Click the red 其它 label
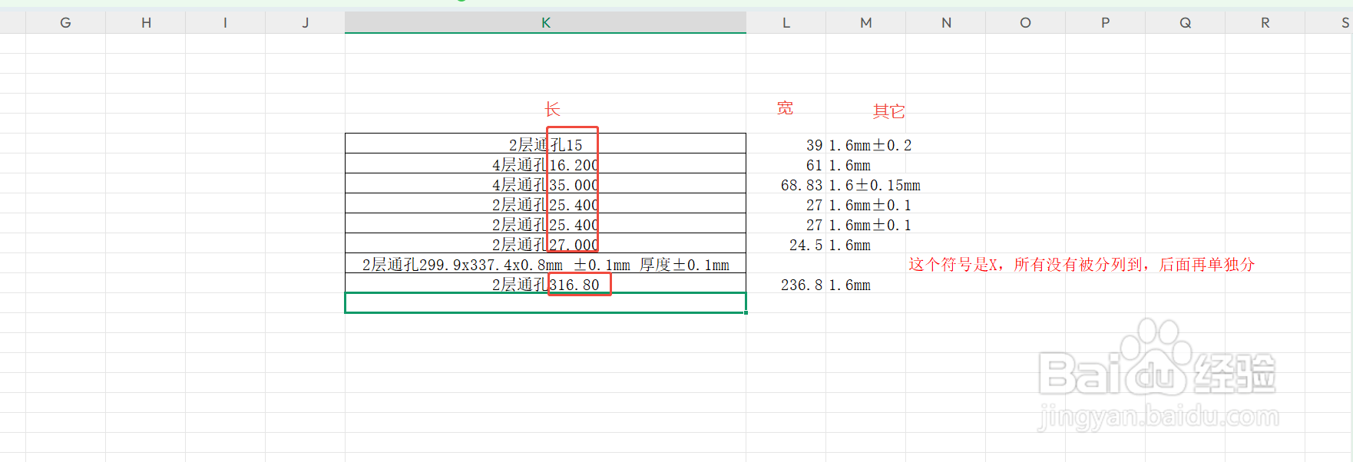Viewport: 1353px width, 462px height. [x=888, y=111]
